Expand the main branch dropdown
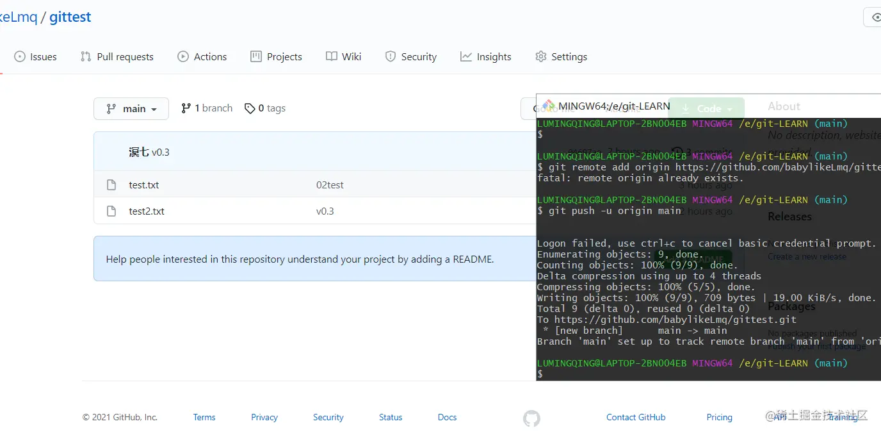 pos(131,109)
